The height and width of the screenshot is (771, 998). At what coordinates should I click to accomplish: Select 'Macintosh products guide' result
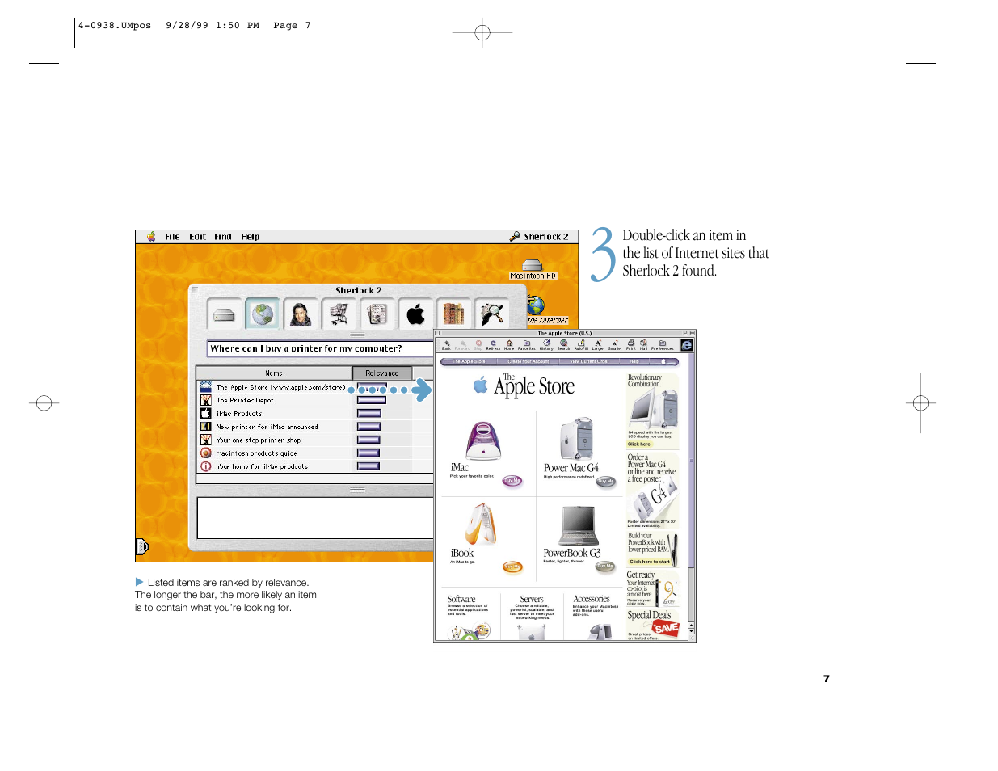(x=256, y=453)
